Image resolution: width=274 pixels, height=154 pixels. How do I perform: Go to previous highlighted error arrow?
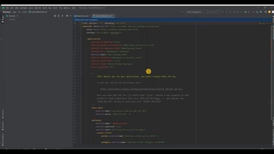[267, 24]
